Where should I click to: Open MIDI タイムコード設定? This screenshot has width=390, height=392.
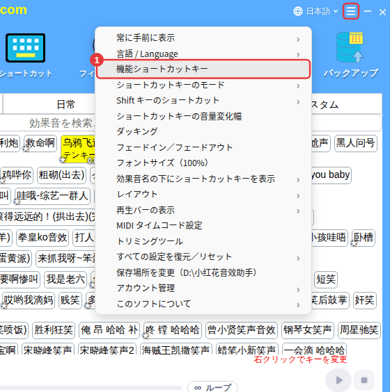pos(203,225)
